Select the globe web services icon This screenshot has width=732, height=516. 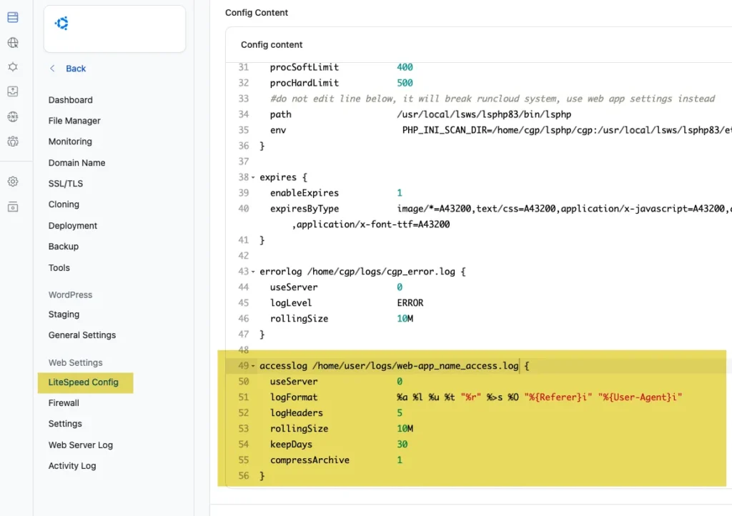13,42
